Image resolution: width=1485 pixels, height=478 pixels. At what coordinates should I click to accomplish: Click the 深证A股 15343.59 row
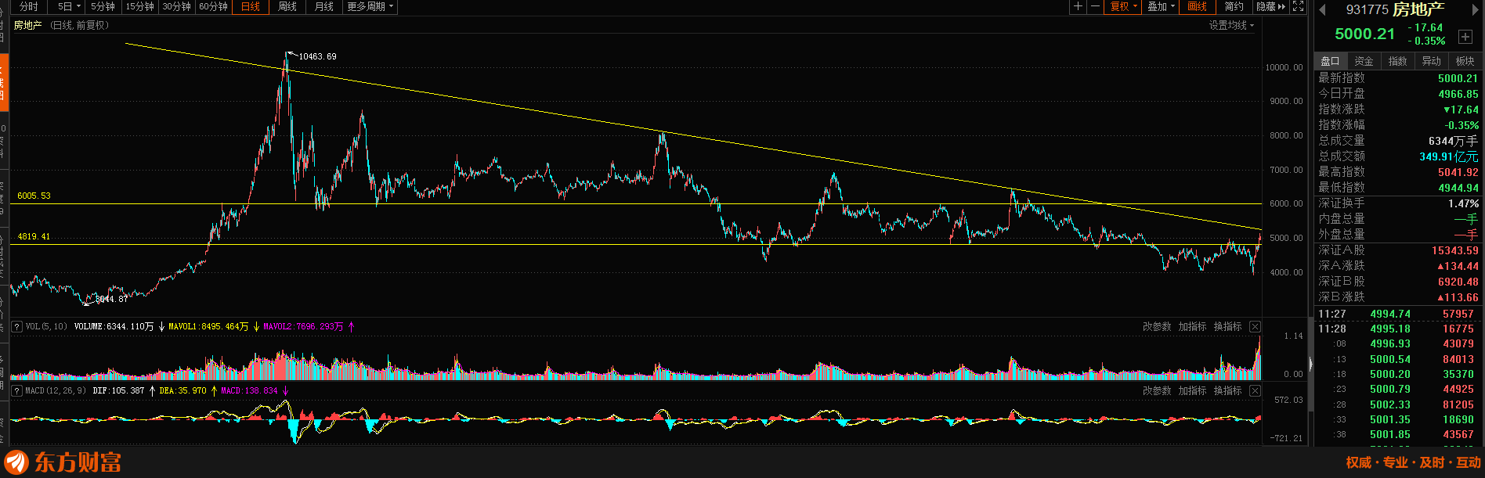coord(1398,250)
